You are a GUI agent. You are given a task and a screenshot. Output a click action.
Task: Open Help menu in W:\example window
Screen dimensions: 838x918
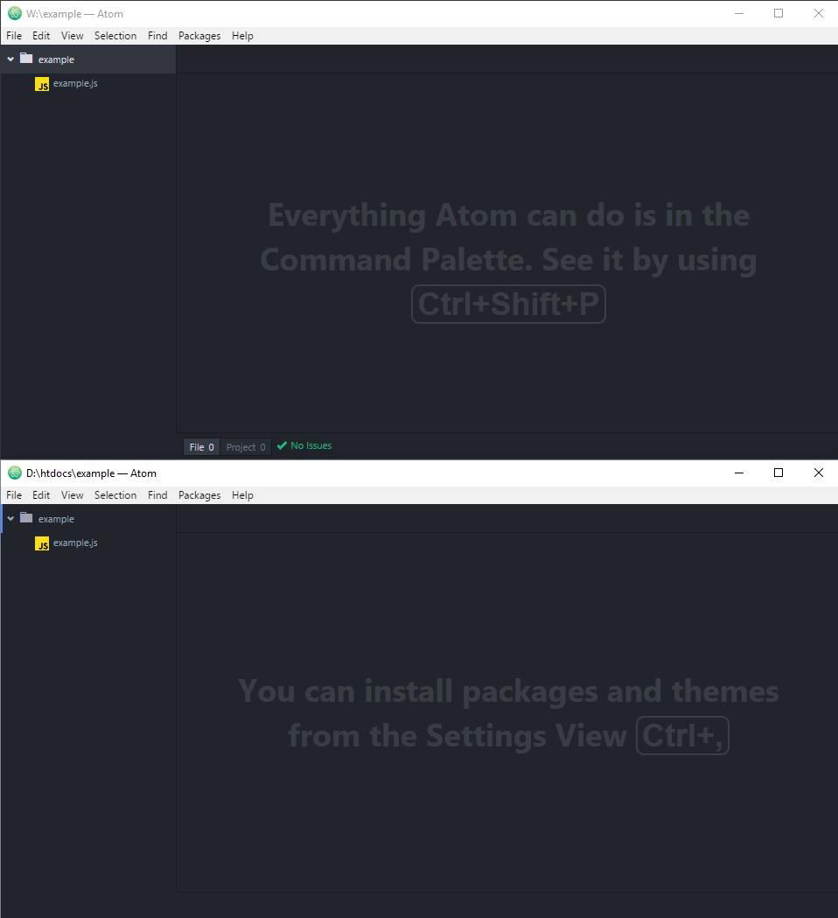[242, 36]
